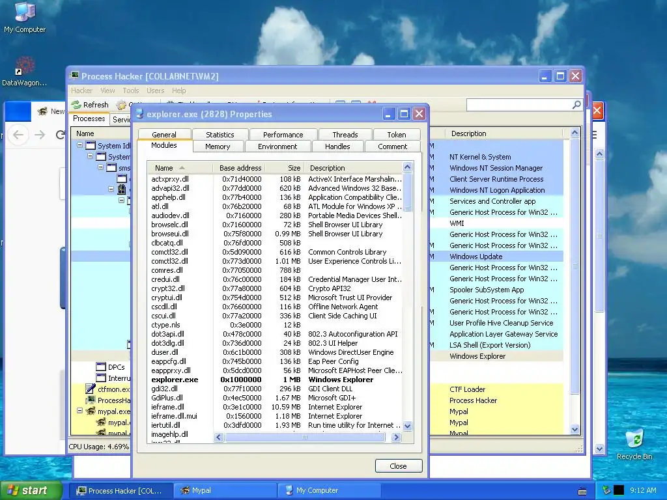Open the Comment tab

392,146
